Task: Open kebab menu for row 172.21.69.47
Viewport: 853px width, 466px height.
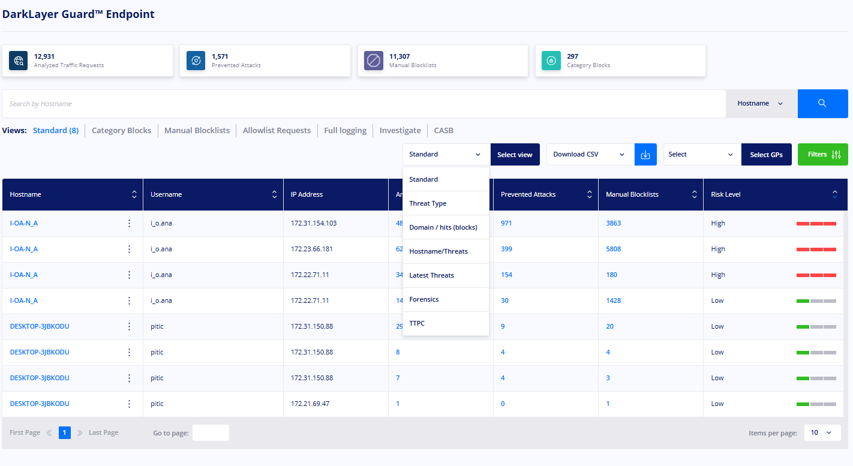Action: click(x=129, y=404)
